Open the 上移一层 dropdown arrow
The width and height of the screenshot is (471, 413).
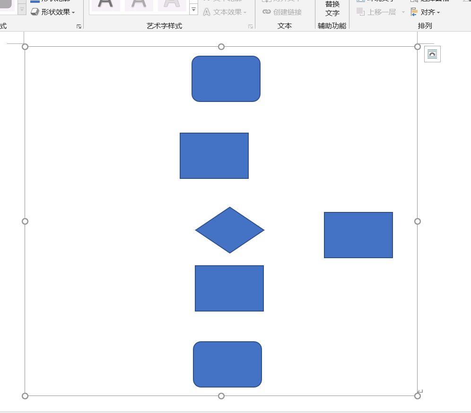pyautogui.click(x=403, y=12)
